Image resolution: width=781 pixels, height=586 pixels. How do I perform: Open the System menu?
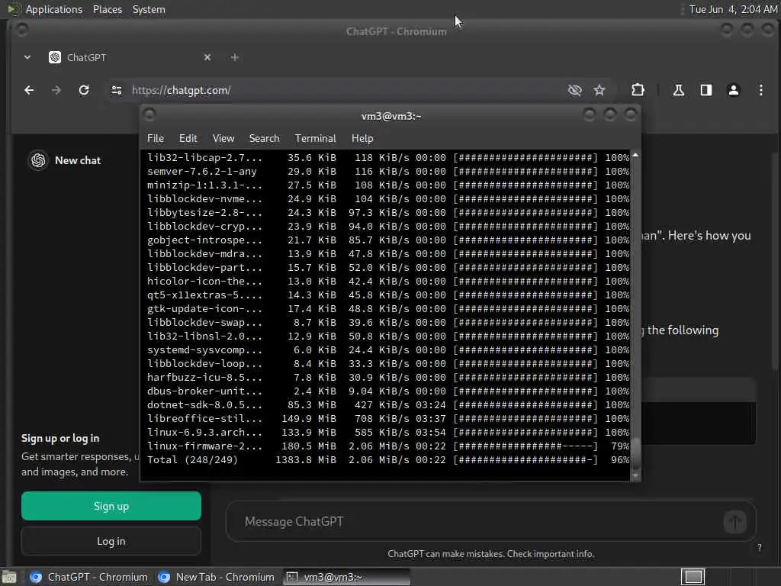(x=149, y=9)
